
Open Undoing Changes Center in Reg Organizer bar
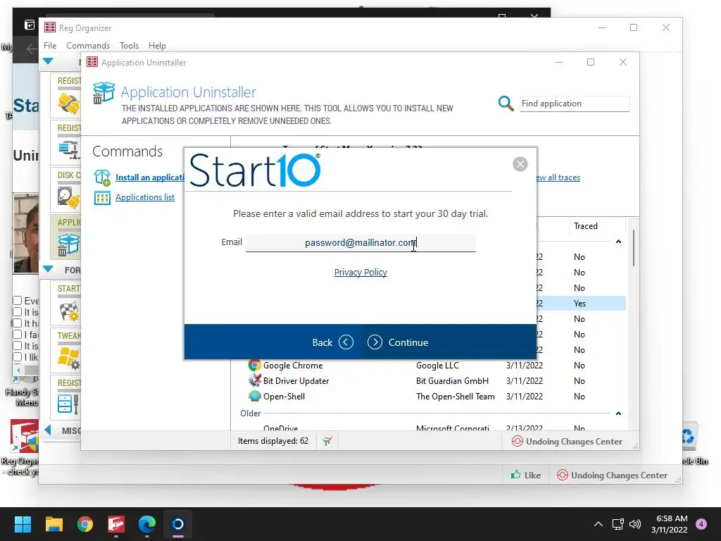[x=612, y=475]
